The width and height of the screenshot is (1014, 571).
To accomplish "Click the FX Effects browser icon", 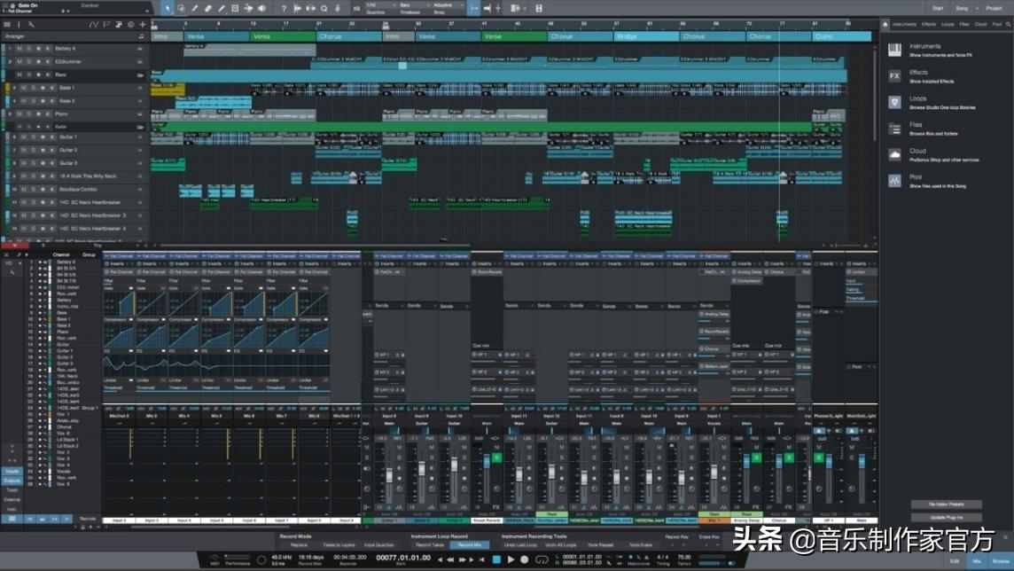I will click(x=894, y=76).
